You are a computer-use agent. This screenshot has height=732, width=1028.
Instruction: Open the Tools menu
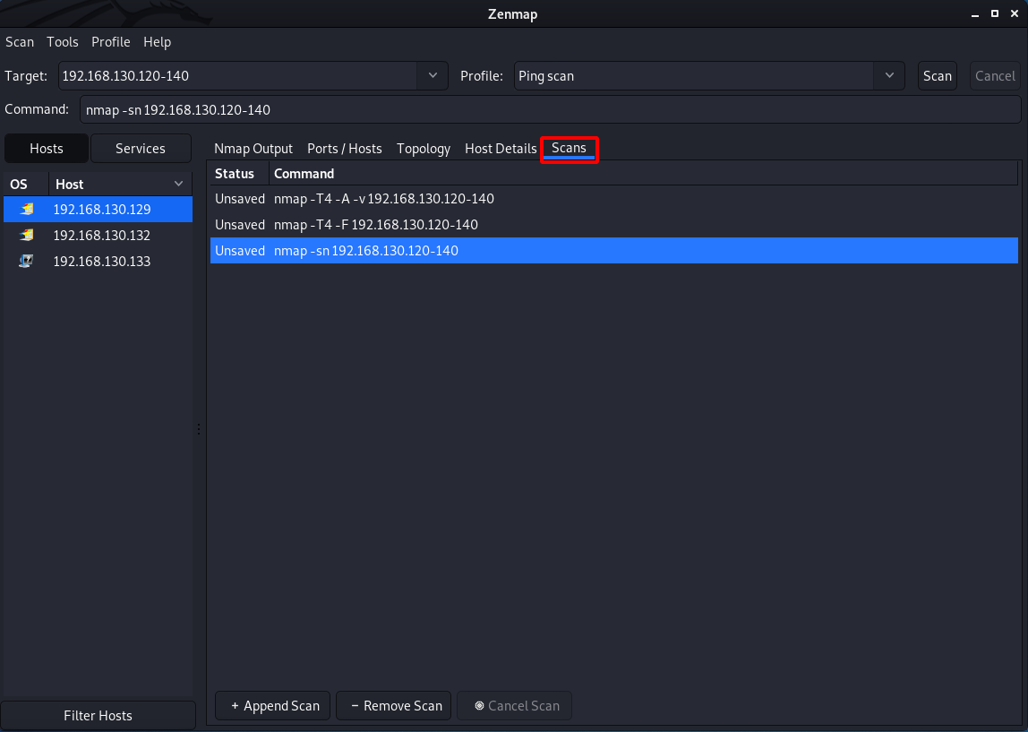click(63, 42)
